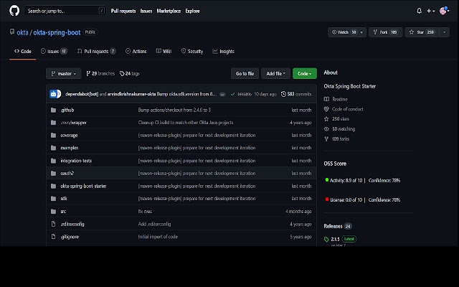Screen dimensions: 459x287
Task: Open the GitHub logo home link
Action: click(x=14, y=11)
